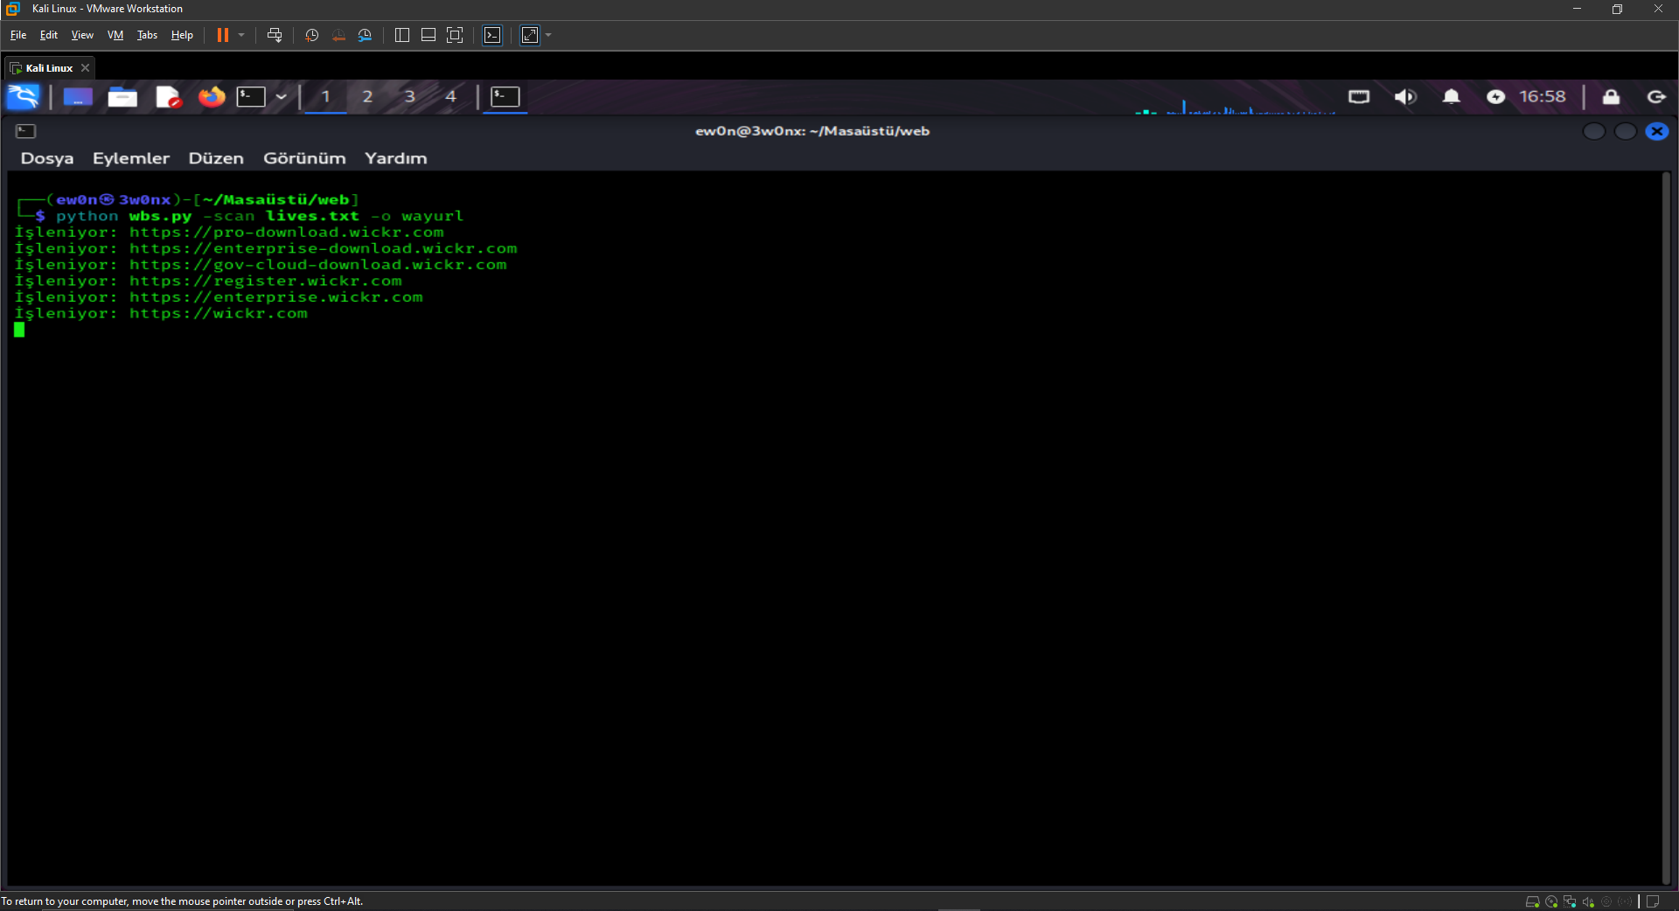Expand the power options dropdown arrow
Viewport: 1679px width, 911px height.
(x=241, y=35)
